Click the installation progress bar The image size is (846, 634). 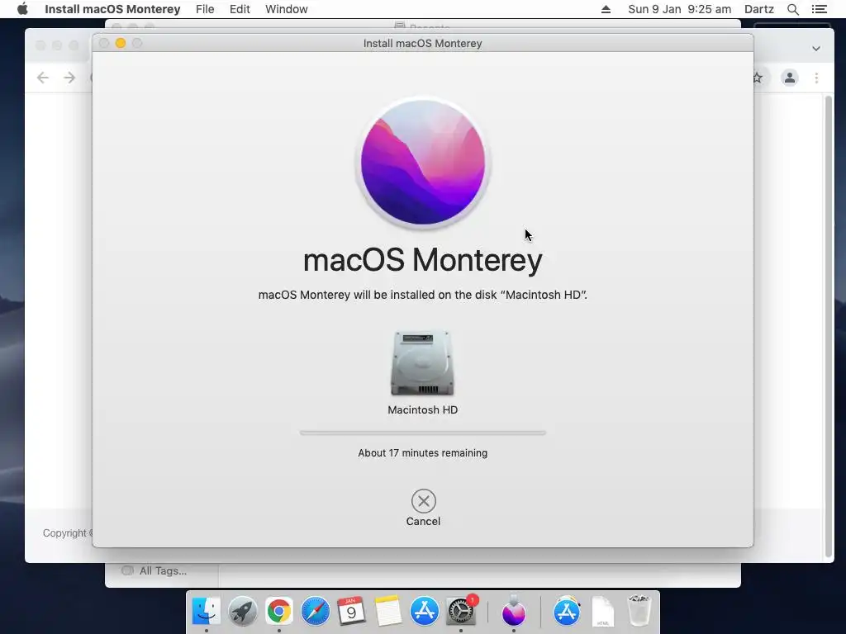tap(423, 433)
